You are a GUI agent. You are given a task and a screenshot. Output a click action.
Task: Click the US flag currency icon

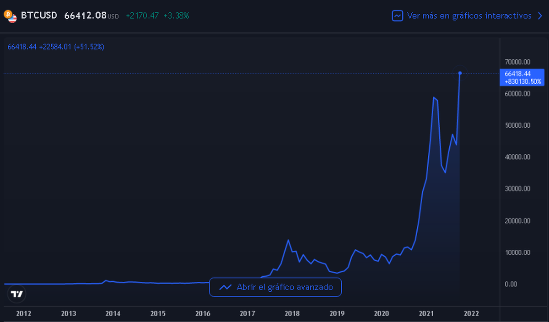(x=13, y=19)
